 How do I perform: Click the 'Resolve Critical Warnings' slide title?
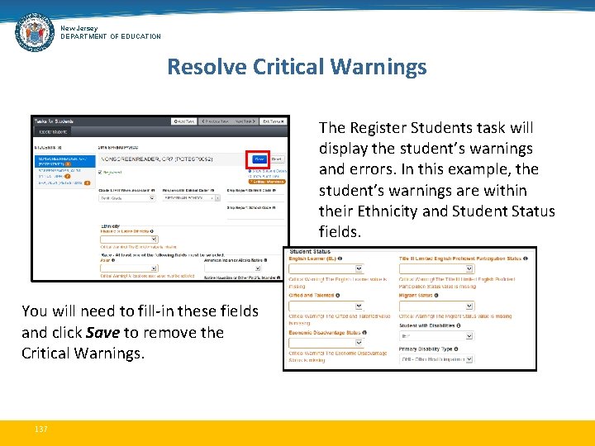click(x=297, y=67)
